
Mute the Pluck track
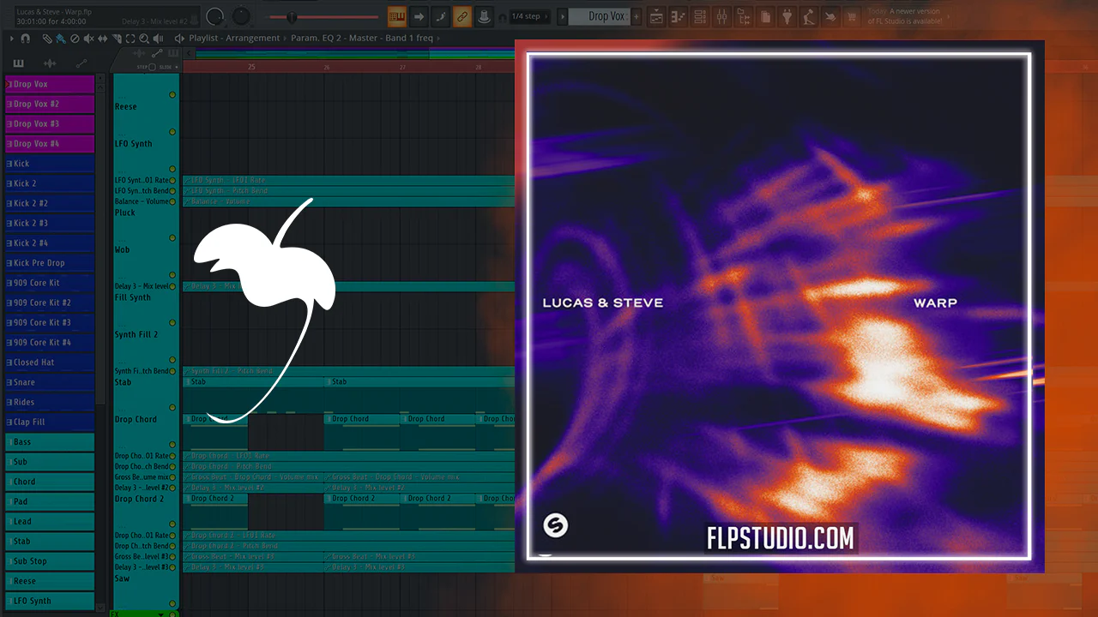[172, 238]
